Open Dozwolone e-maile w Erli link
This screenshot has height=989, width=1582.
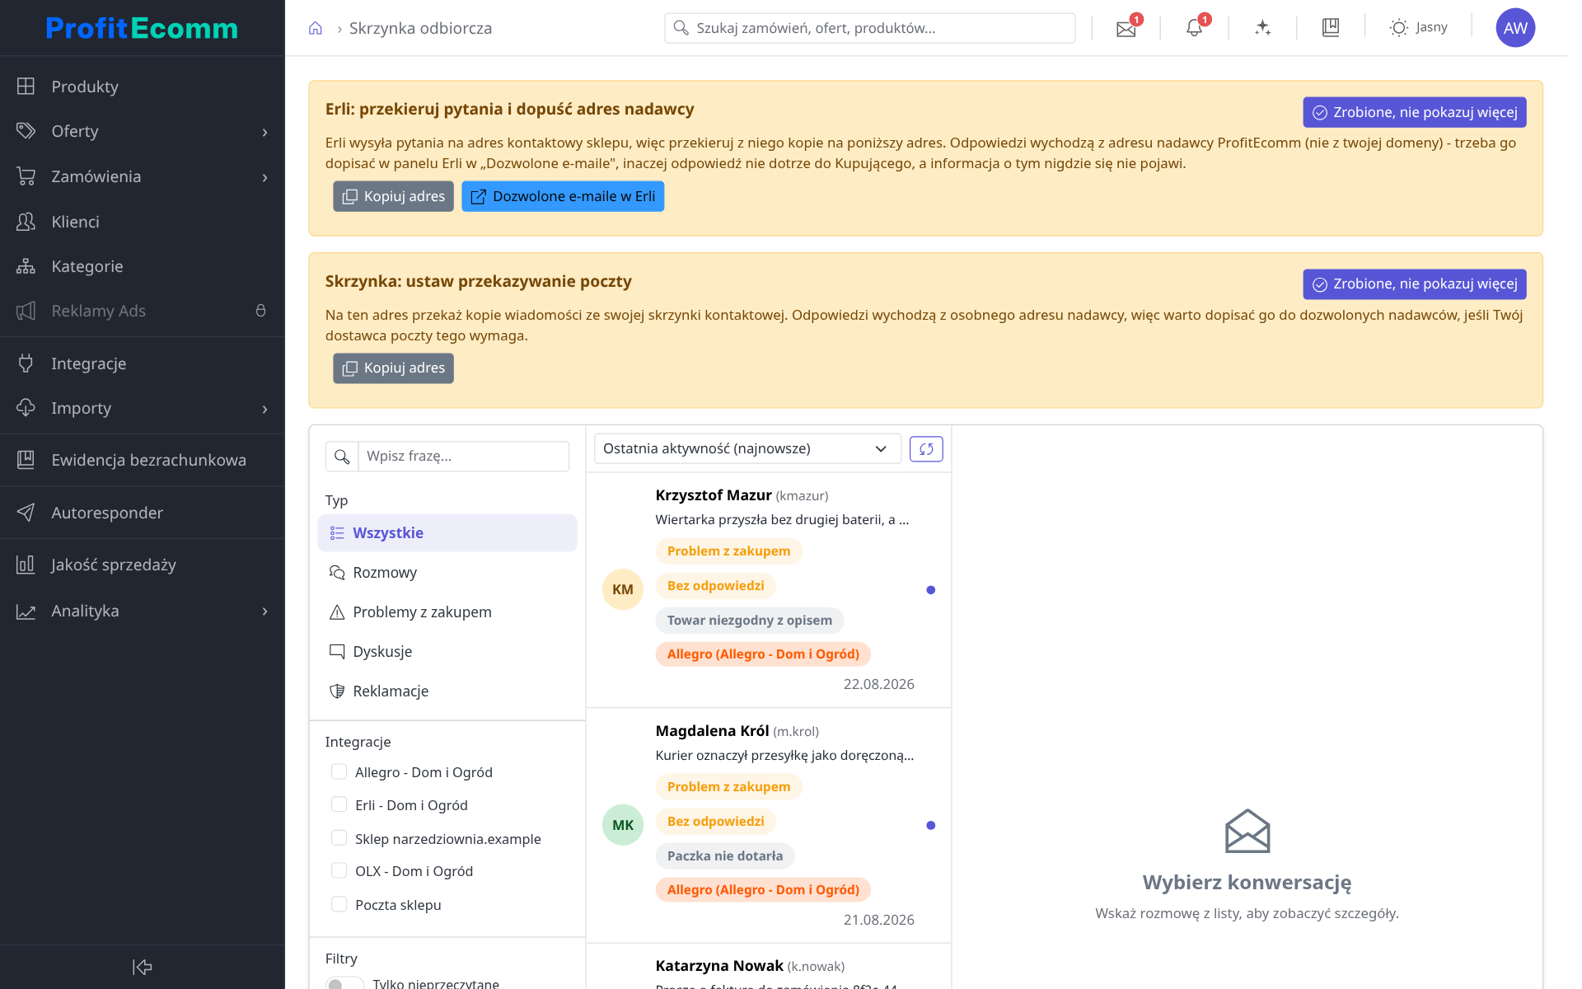pyautogui.click(x=563, y=196)
